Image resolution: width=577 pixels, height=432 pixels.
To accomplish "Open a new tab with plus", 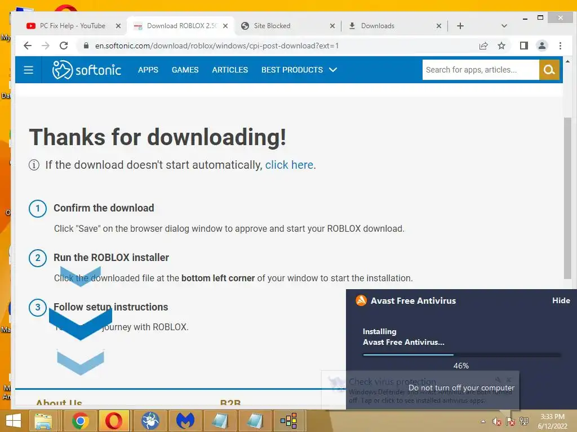I will point(460,26).
